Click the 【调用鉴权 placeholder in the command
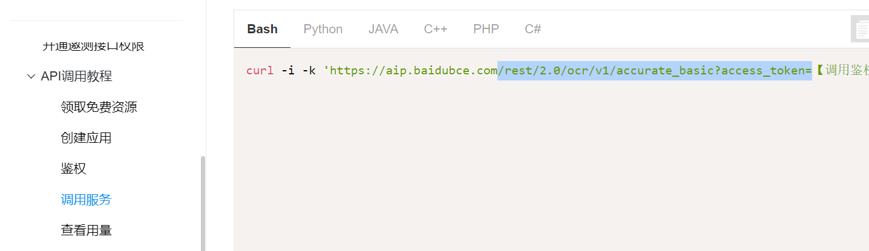 coord(842,71)
